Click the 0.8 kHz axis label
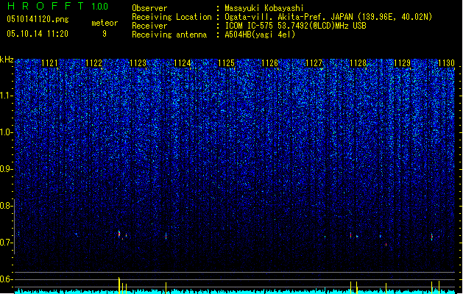The width and height of the screenshot is (463, 294). pyautogui.click(x=5, y=206)
